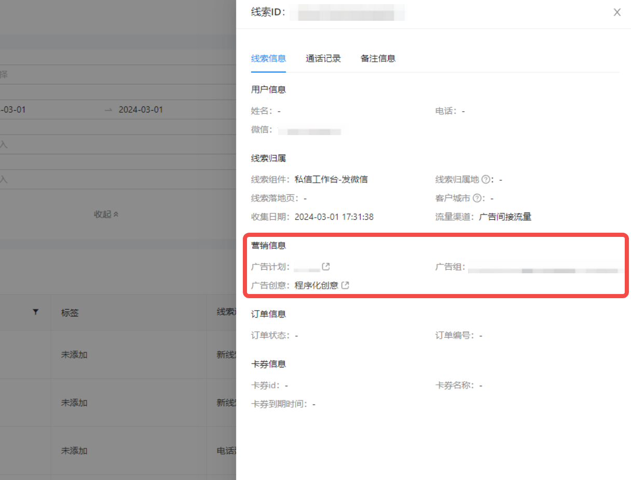This screenshot has height=480, width=631.
Task: Click the filter funnel icon in table header
Action: click(35, 312)
